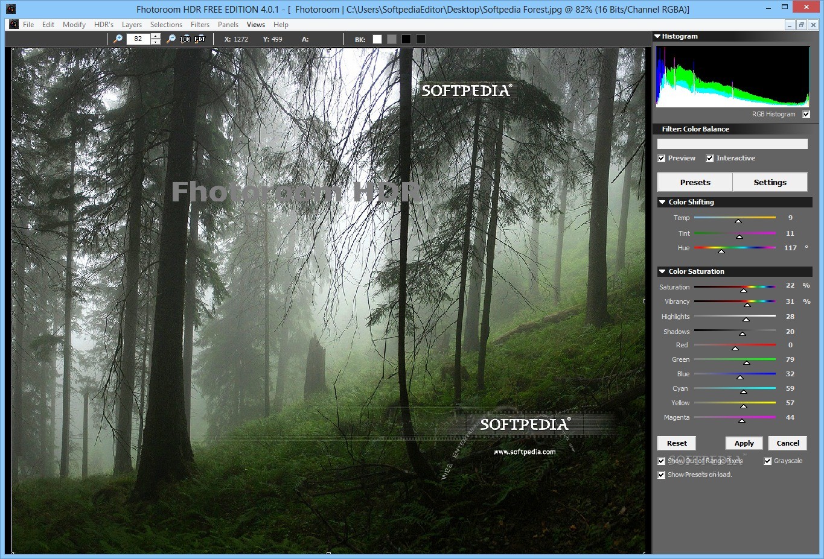Restore the inner document window
824x559 pixels.
pyautogui.click(x=802, y=25)
